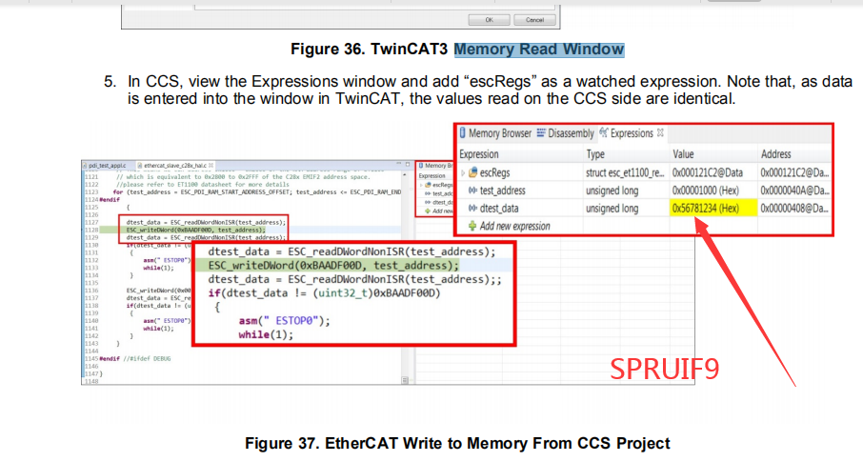This screenshot has height=462, width=863.
Task: Select the highlighted Memory Read Window text
Action: [x=539, y=50]
